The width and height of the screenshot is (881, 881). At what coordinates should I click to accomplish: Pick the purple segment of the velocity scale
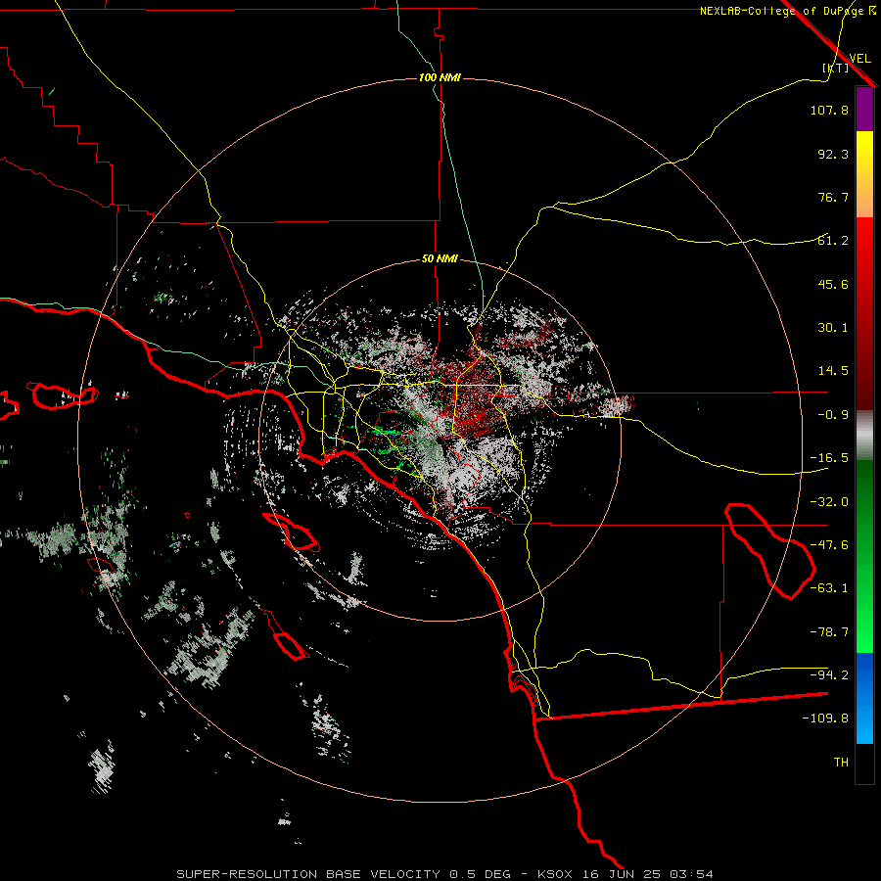(864, 109)
